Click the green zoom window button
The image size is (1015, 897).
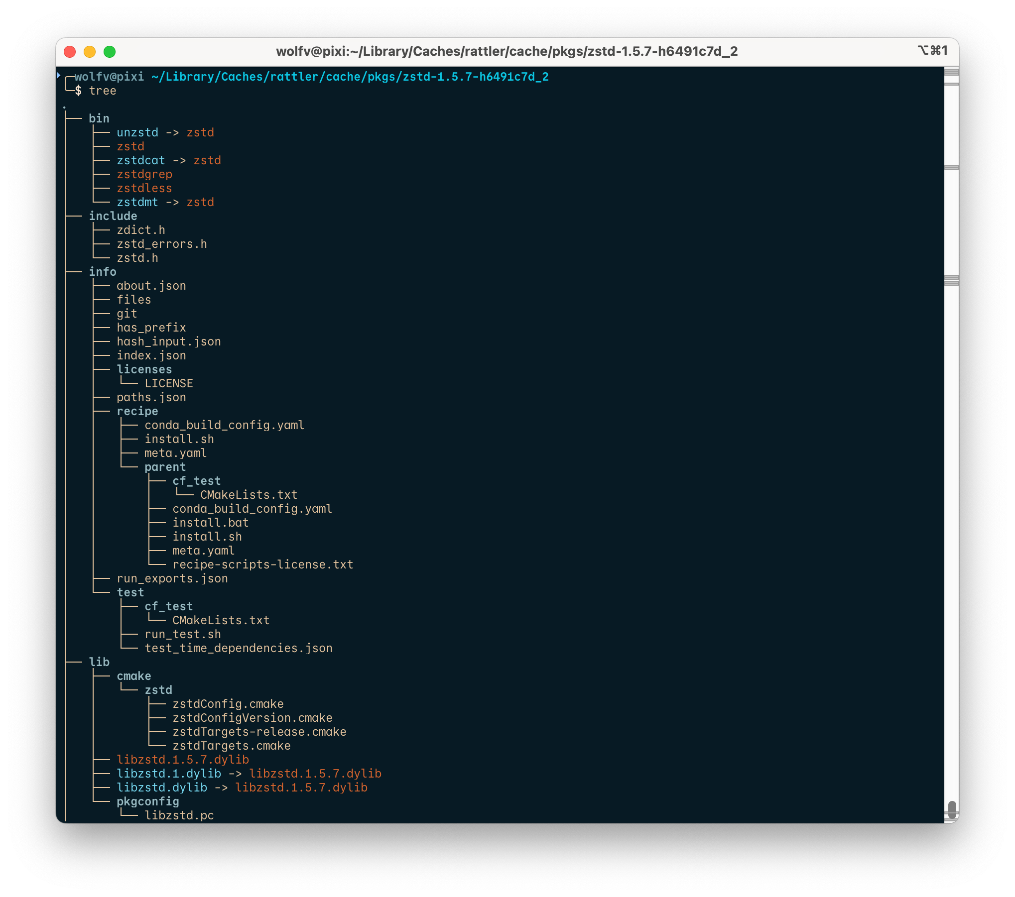click(x=110, y=52)
